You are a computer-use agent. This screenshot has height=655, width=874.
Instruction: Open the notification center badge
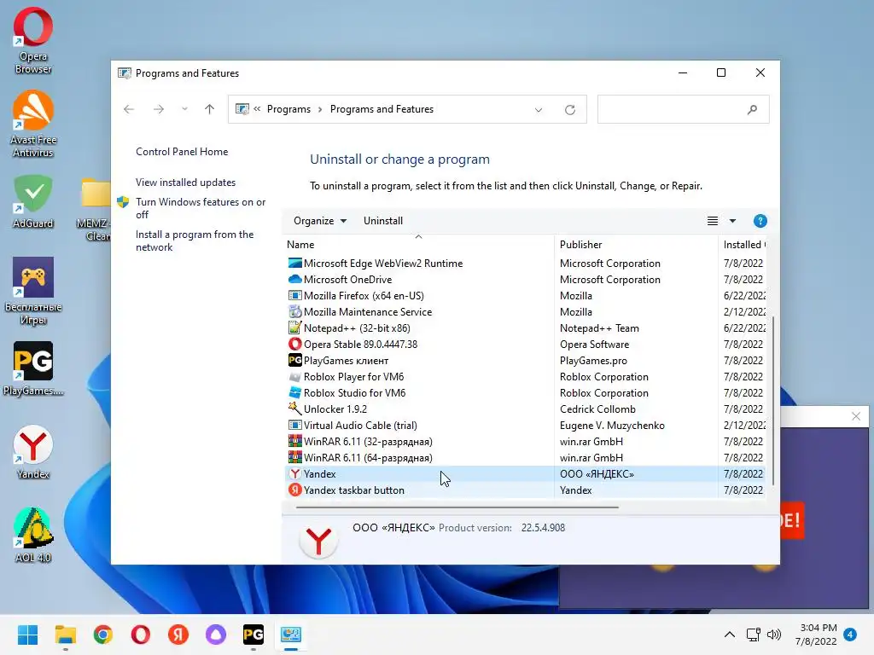pos(850,635)
